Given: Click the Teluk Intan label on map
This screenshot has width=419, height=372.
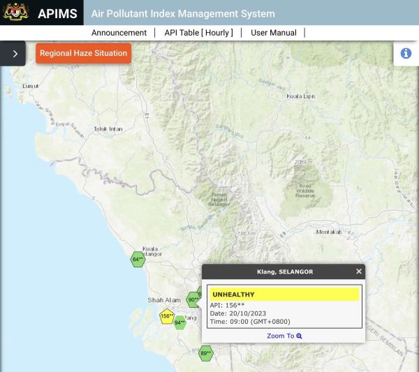Looking at the screenshot, I should [108, 129].
